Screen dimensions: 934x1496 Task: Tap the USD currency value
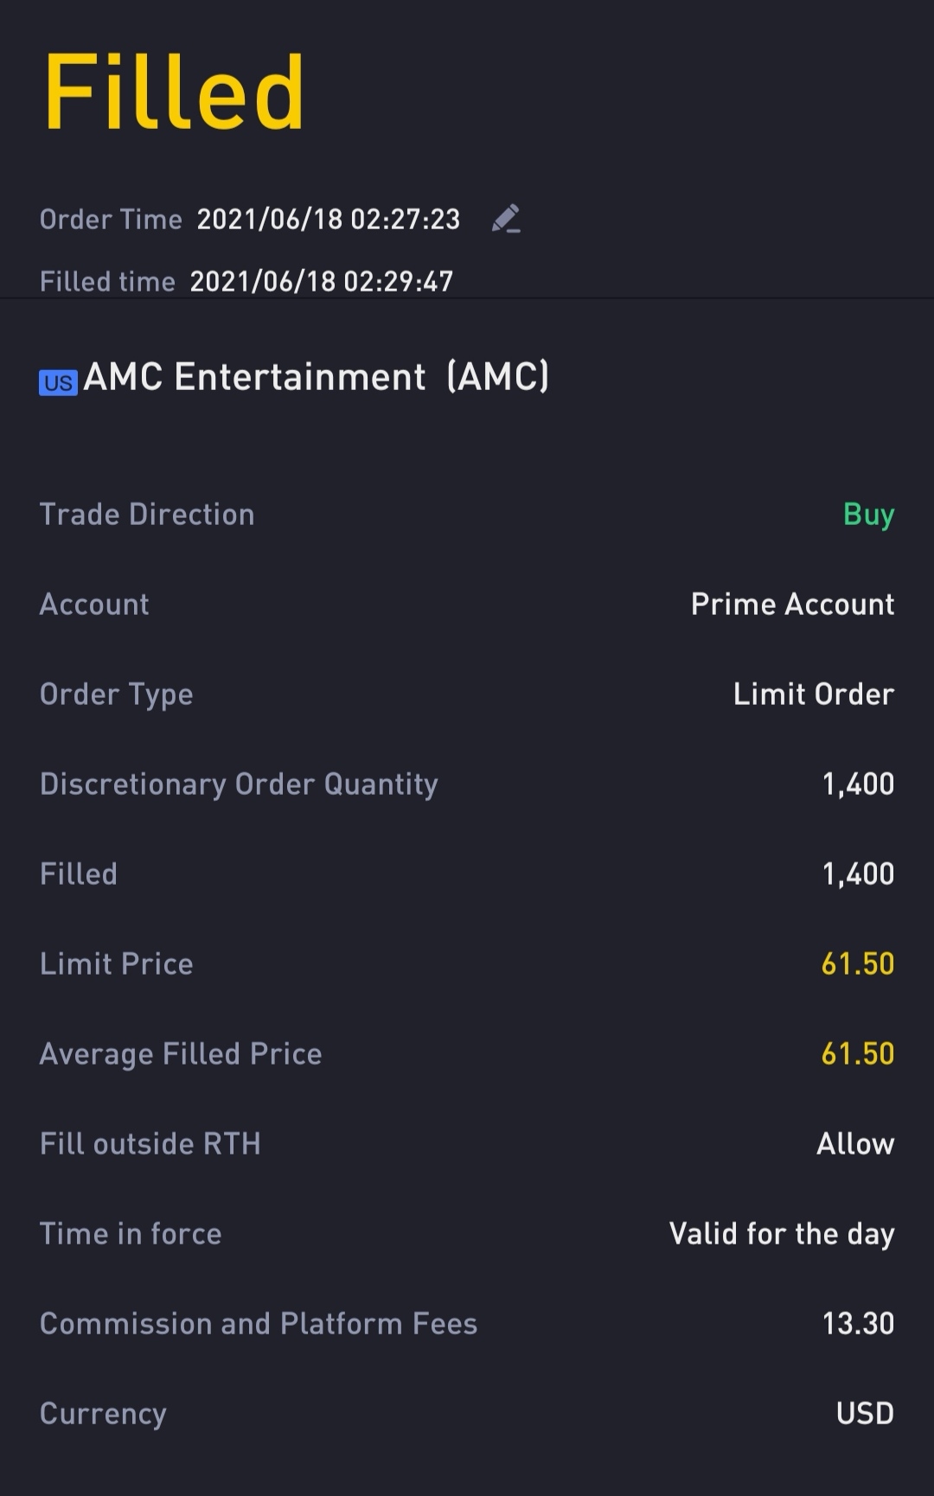865,1413
